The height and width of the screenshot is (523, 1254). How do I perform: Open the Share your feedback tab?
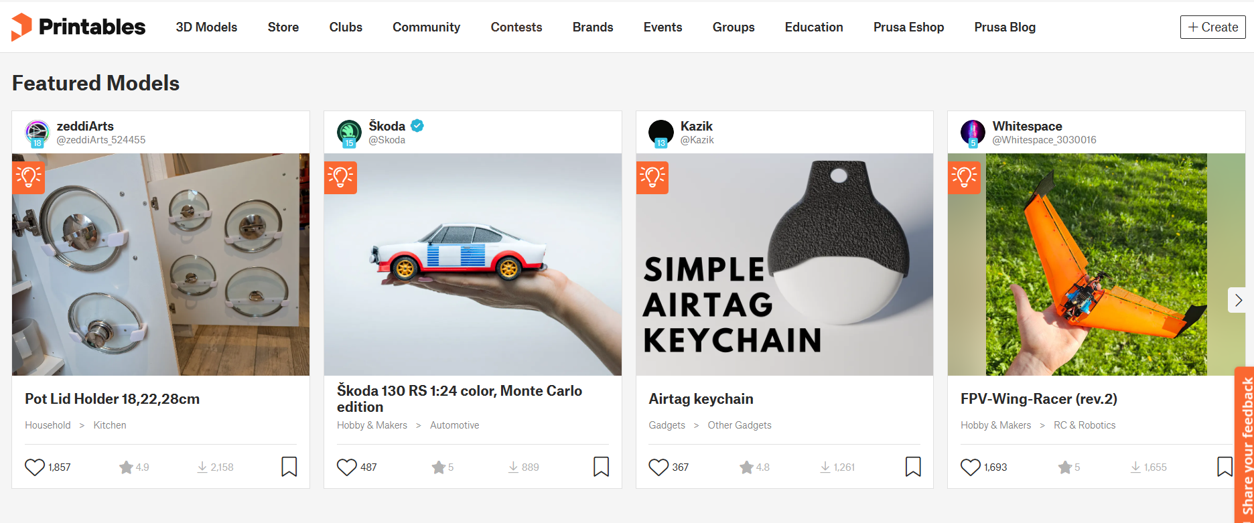coord(1246,445)
